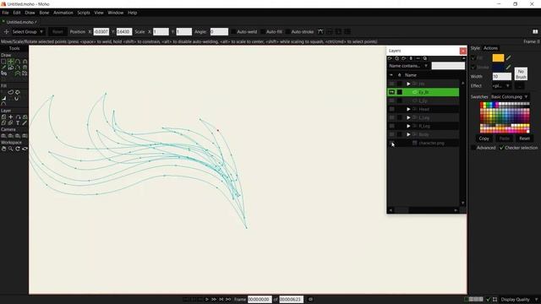
Task: Close the Layers panel
Action: point(462,51)
